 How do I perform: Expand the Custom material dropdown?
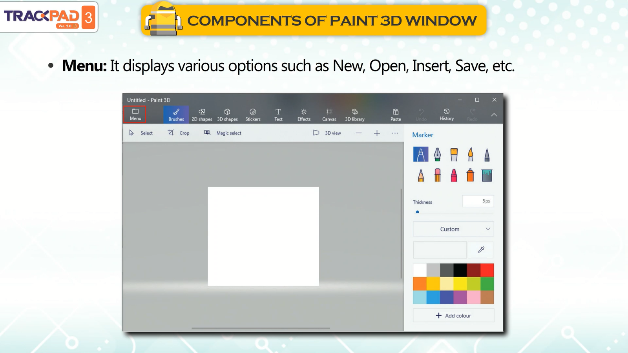[x=453, y=229]
